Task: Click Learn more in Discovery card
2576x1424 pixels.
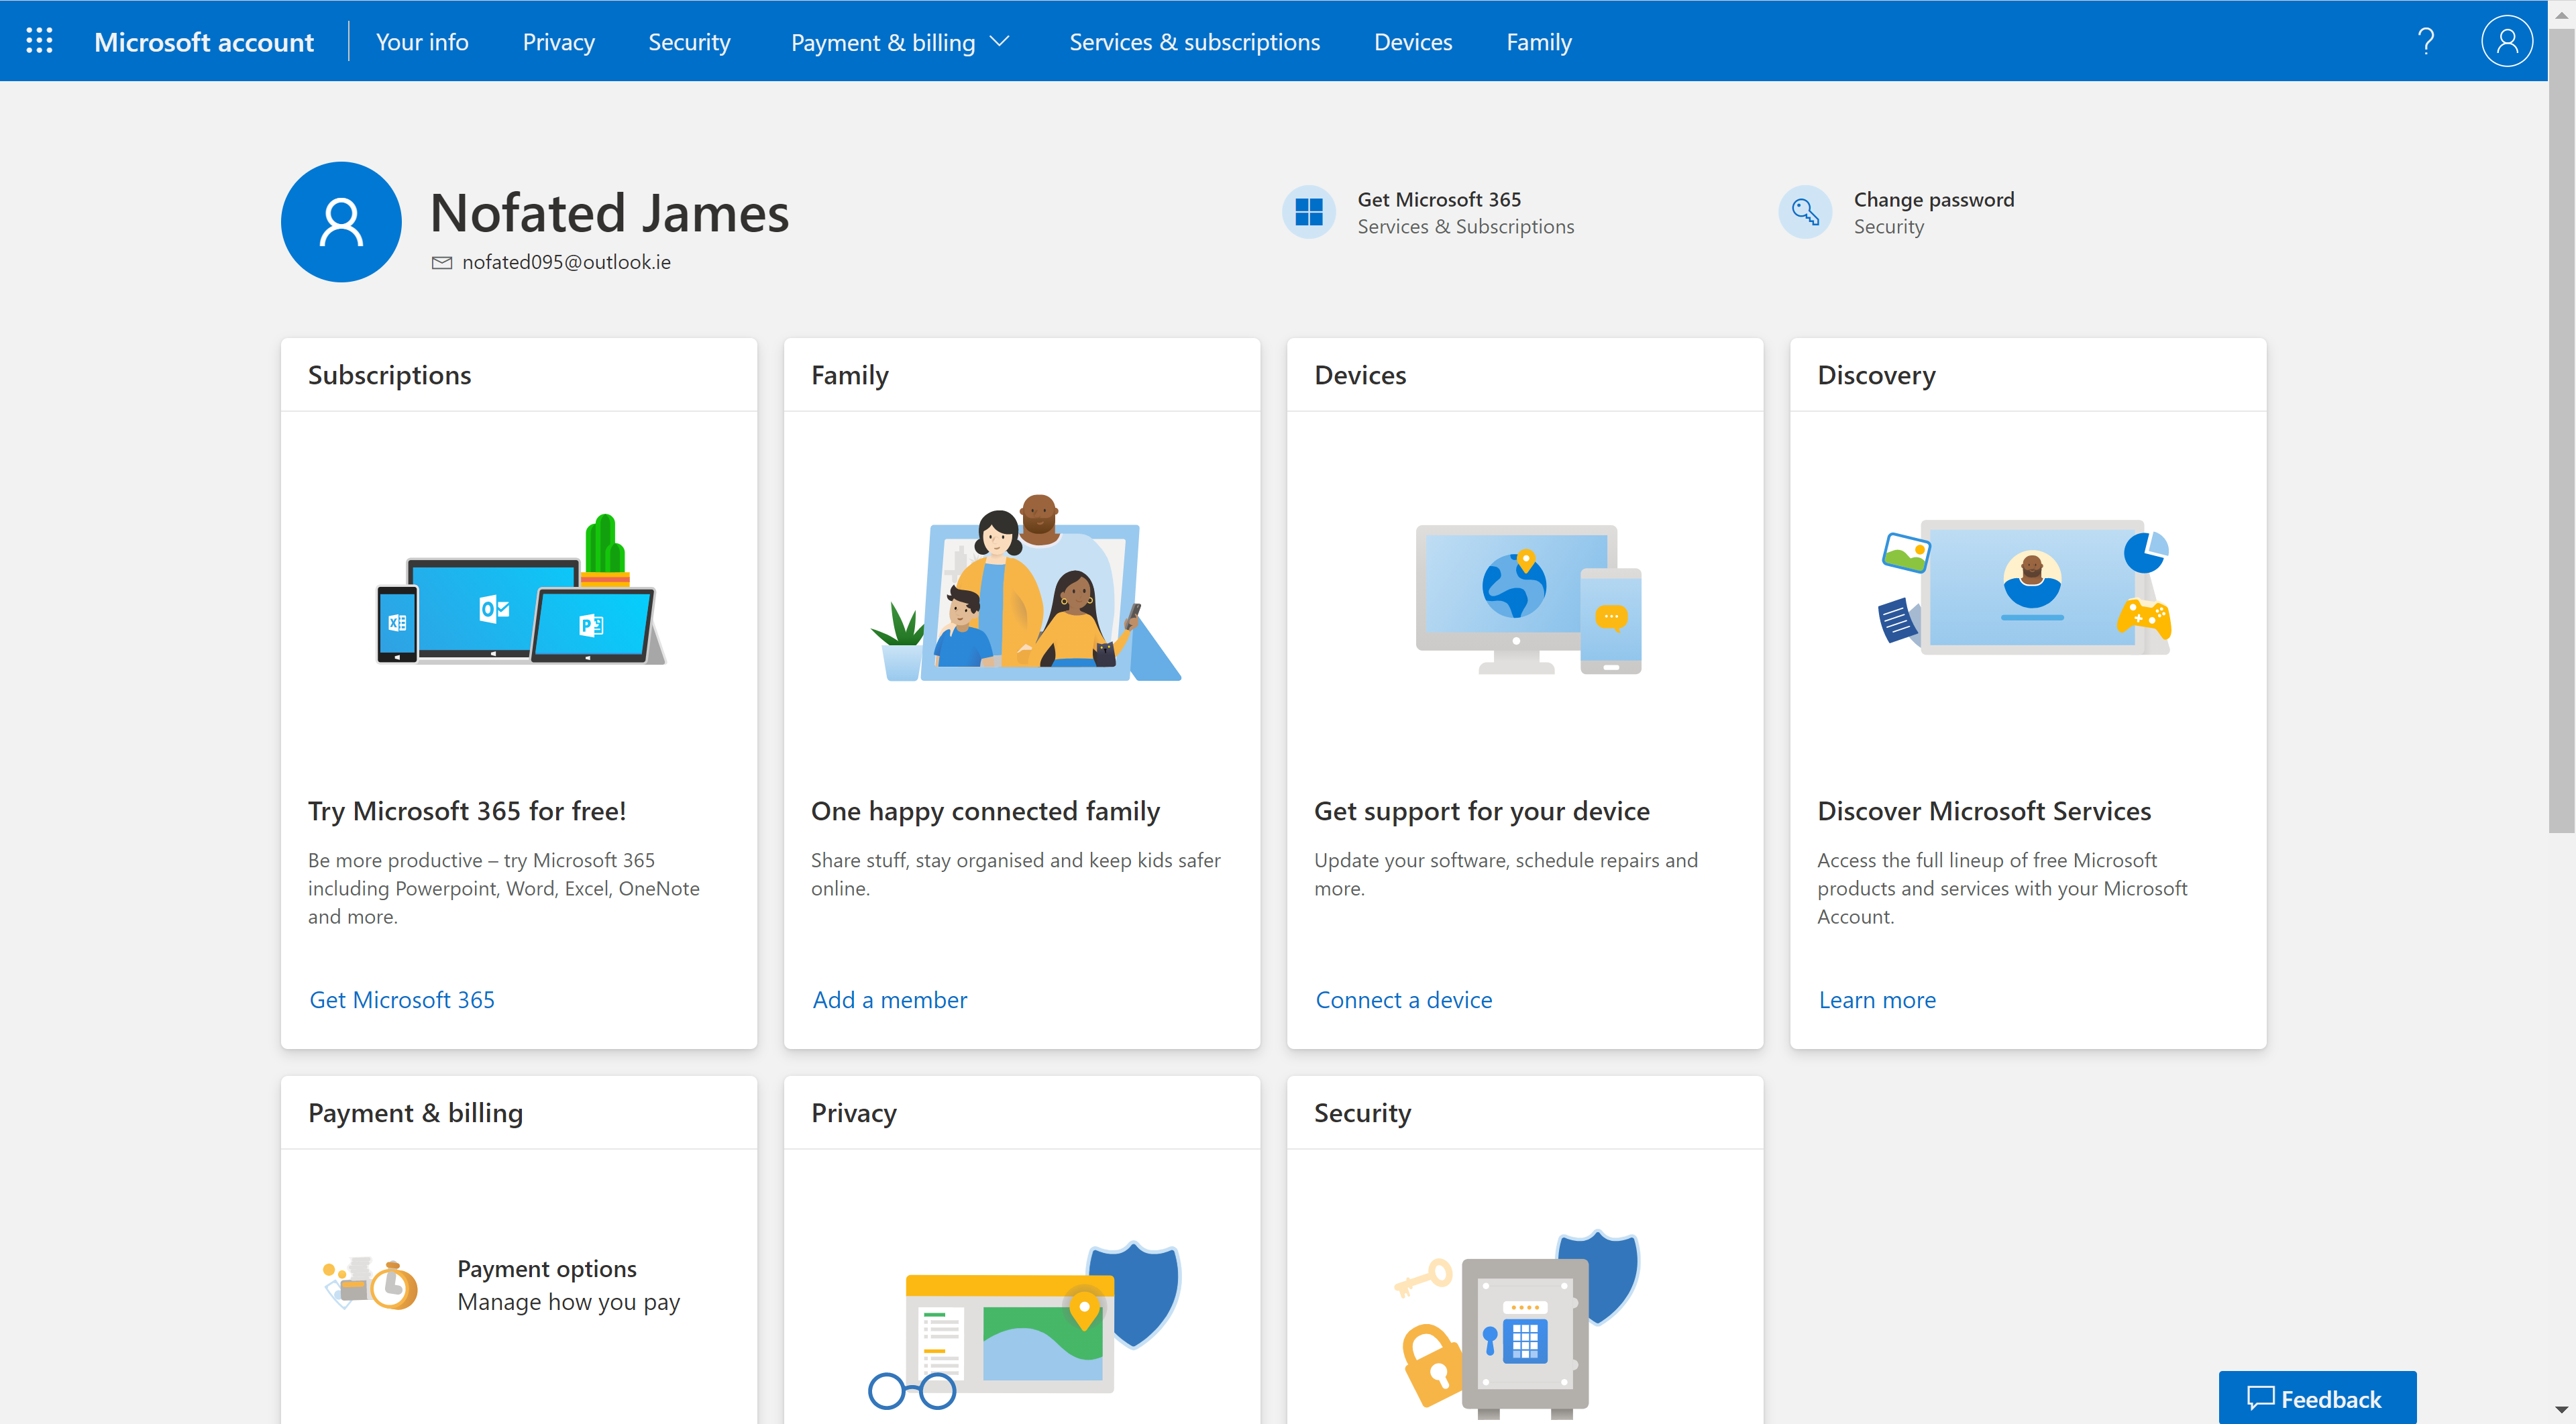Action: 1877,999
